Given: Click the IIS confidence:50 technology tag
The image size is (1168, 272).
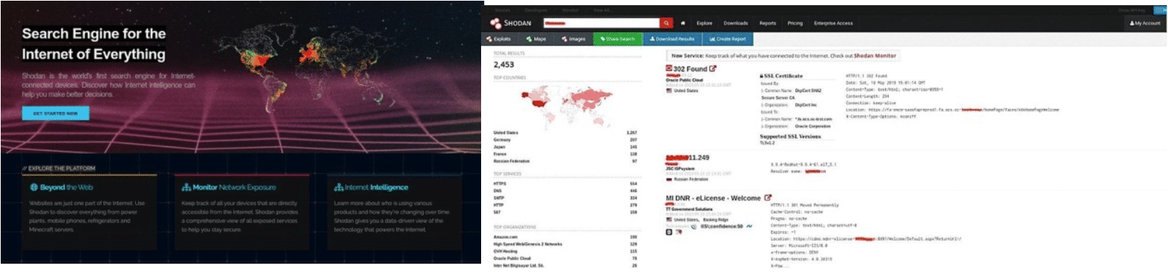Looking at the screenshot, I should [722, 227].
